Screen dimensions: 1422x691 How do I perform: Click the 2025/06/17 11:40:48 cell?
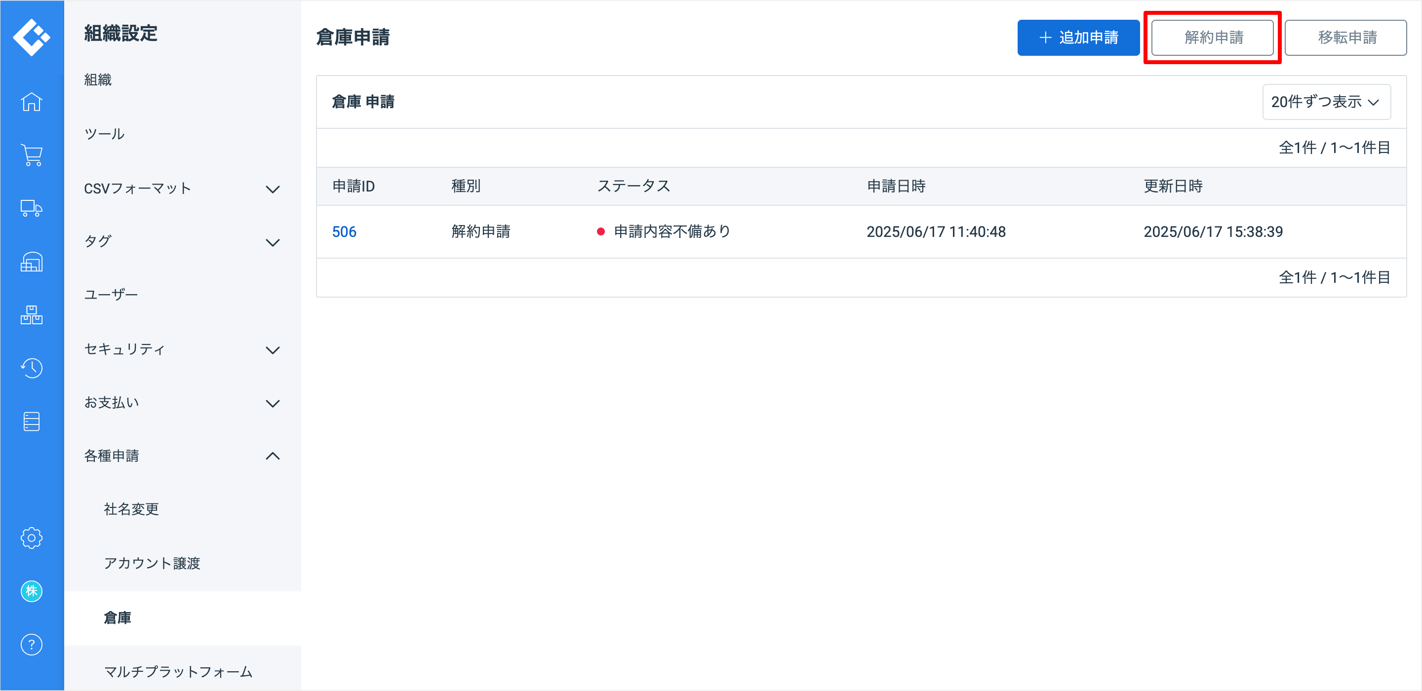[x=936, y=232]
